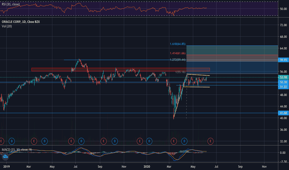Select the Vol (20) indicator legend
Viewport: 289px width, 170px height.
pos(7,26)
